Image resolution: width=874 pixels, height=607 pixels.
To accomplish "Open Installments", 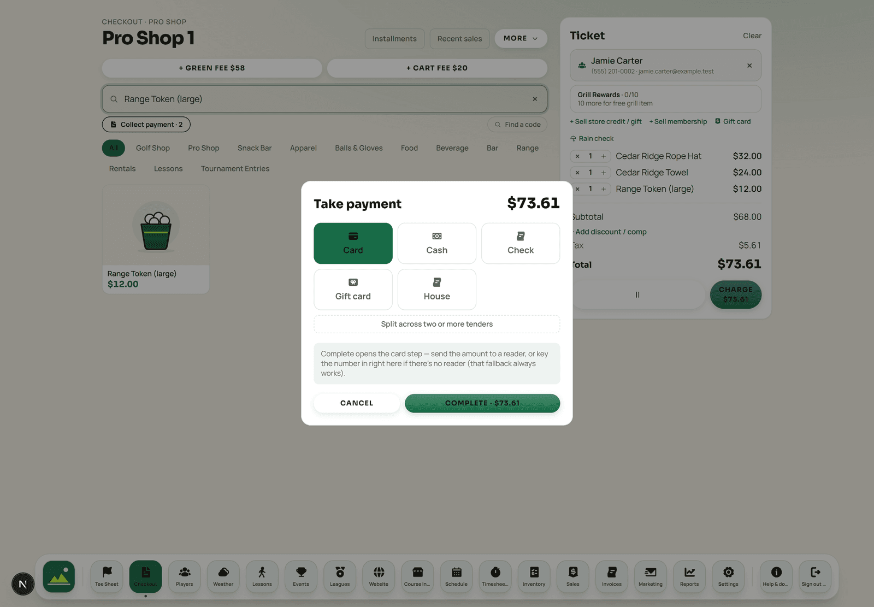I will click(394, 39).
